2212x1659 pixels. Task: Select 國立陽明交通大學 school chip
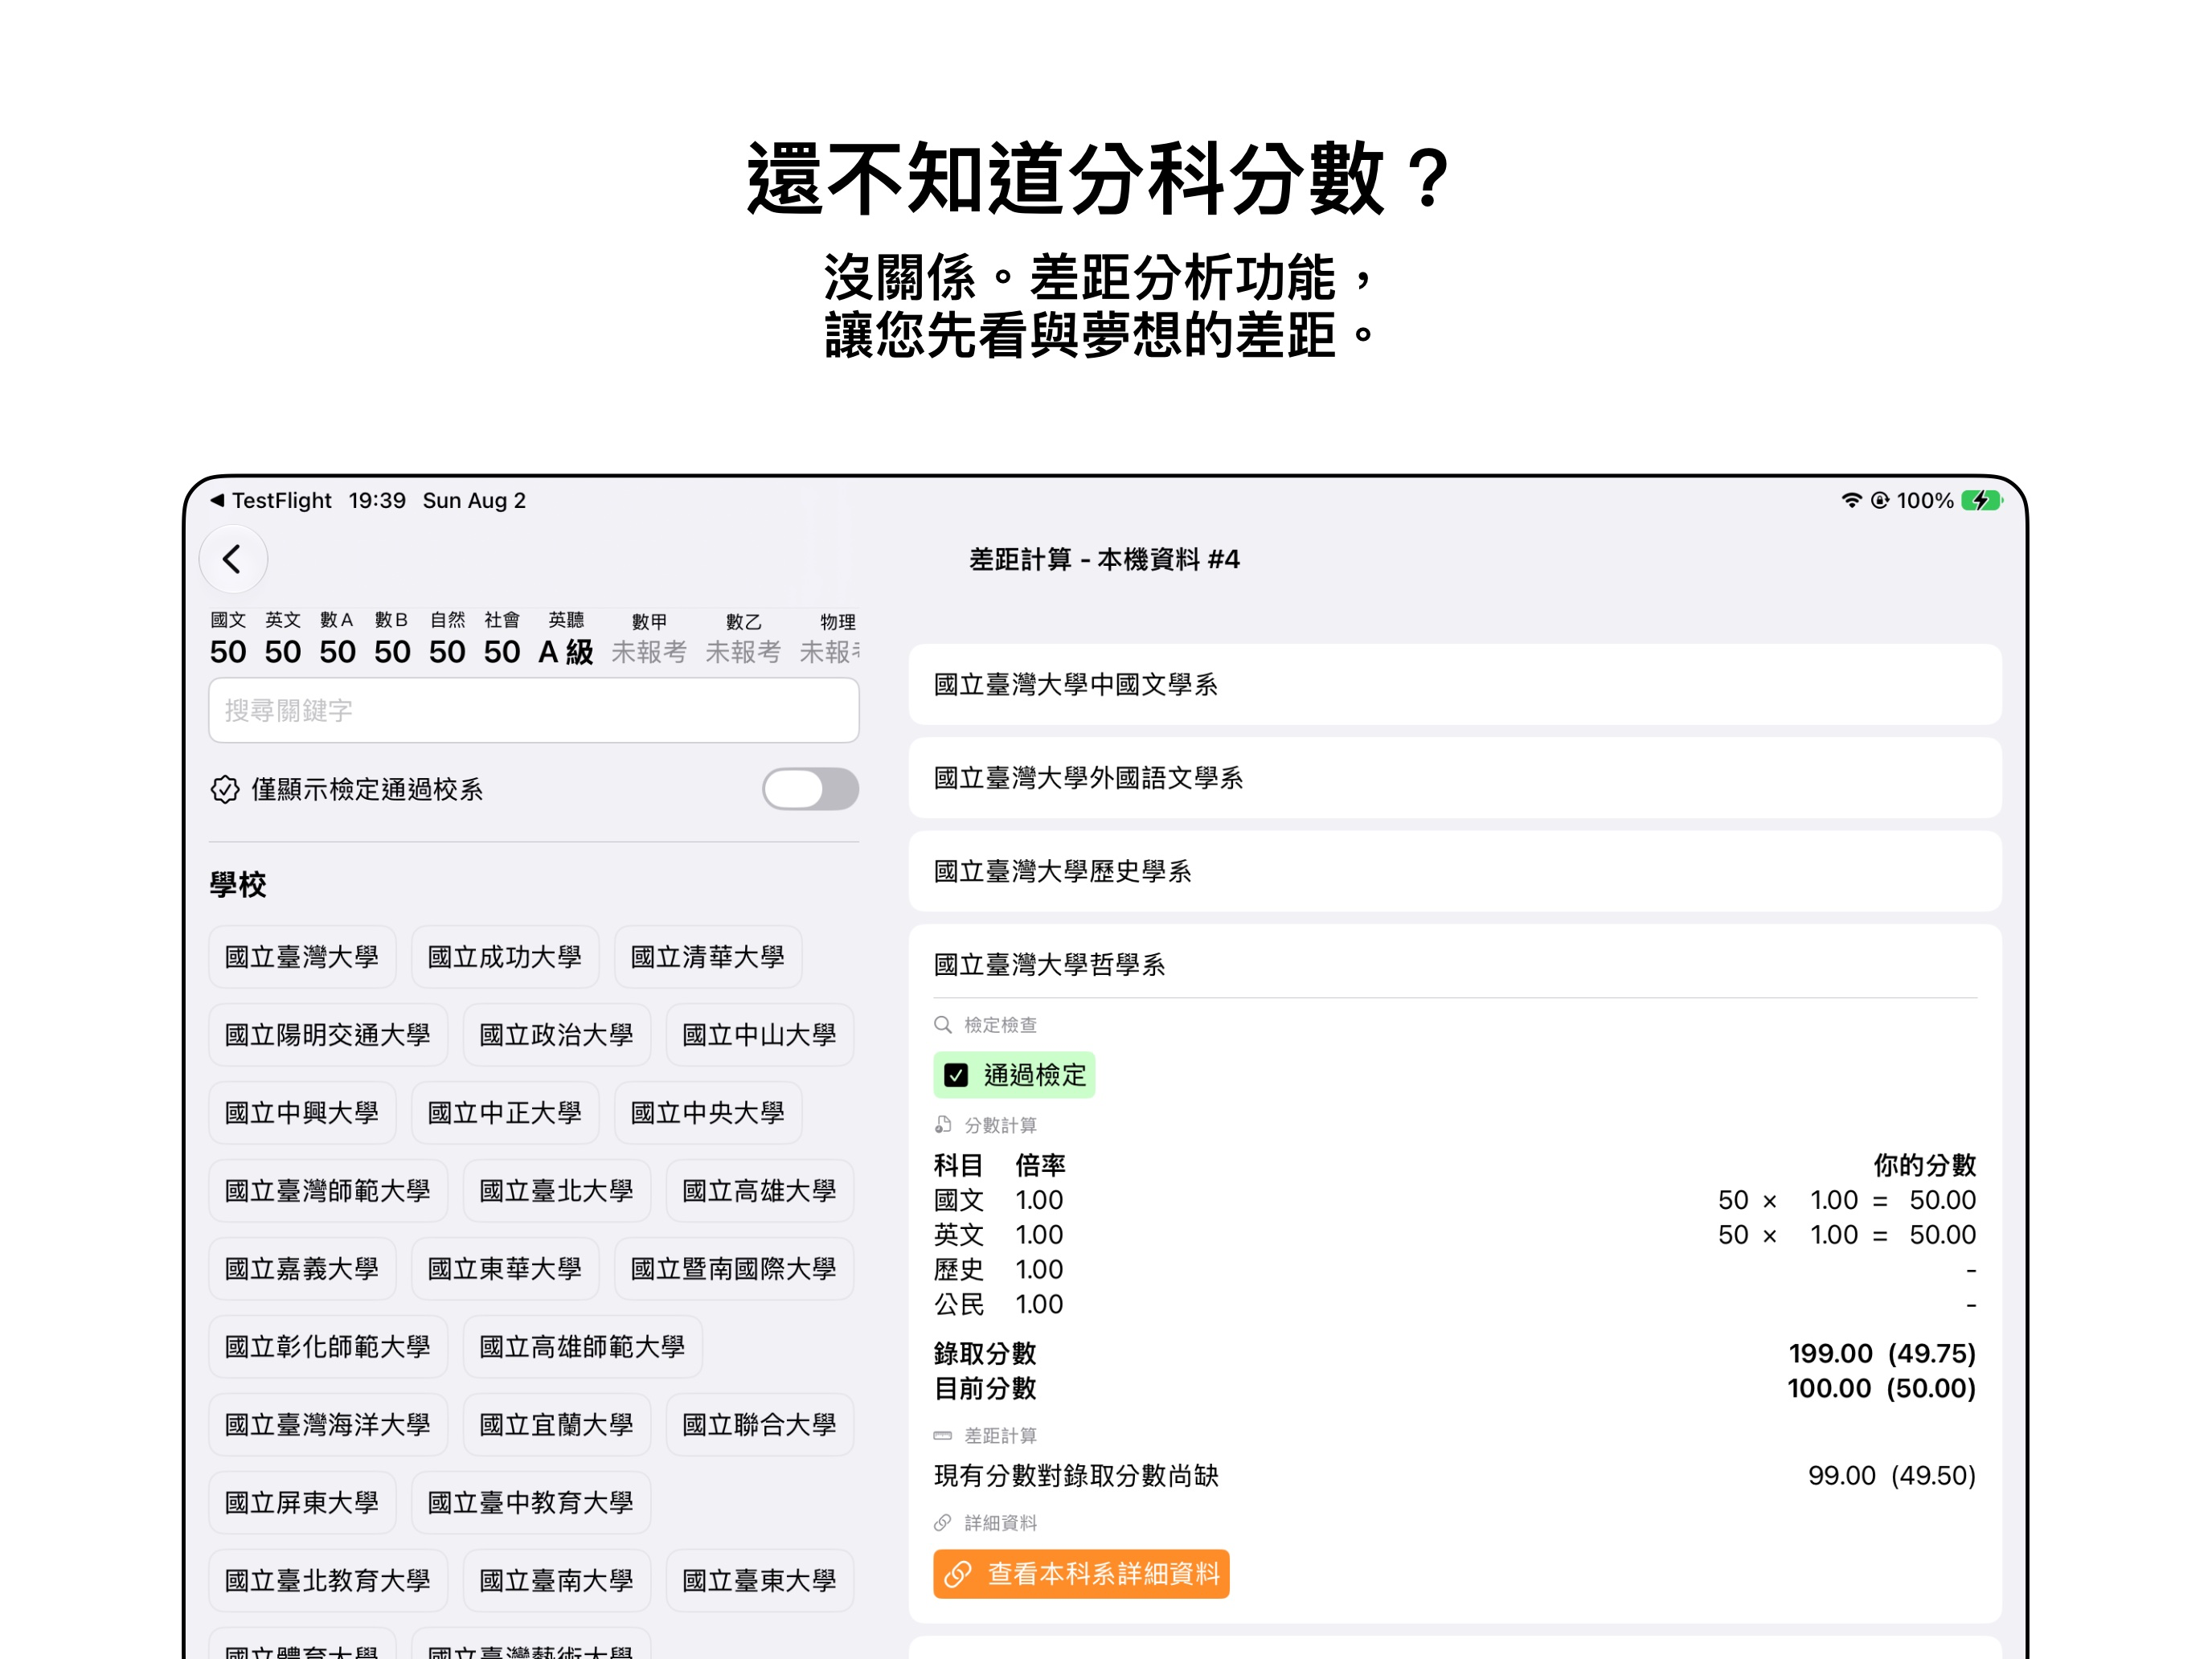pyautogui.click(x=328, y=1035)
